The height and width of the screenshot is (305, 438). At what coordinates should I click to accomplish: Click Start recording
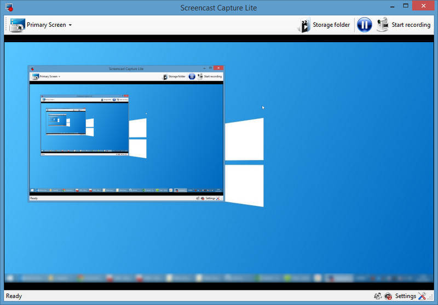pyautogui.click(x=404, y=25)
